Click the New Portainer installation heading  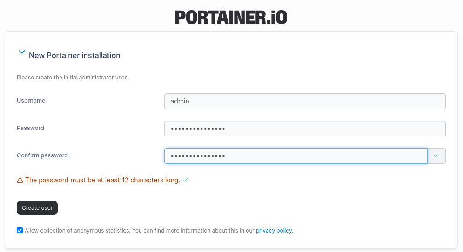[74, 55]
